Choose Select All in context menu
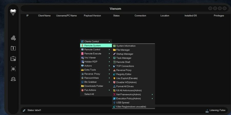231x115 pixels. [x=89, y=94]
